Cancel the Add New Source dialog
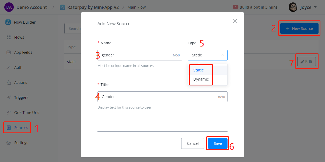The height and width of the screenshot is (162, 325). pyautogui.click(x=193, y=143)
